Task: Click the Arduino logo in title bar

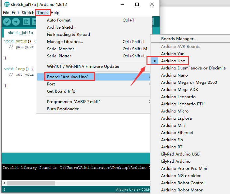Action: tap(7, 4)
